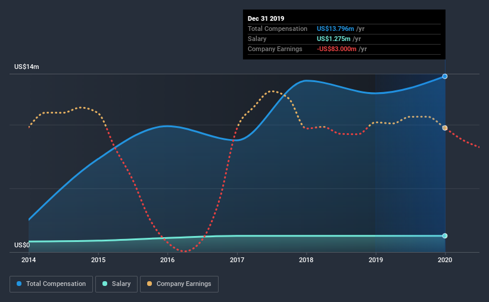Select the Salary data point at 2020
The height and width of the screenshot is (302, 489).
pyautogui.click(x=445, y=235)
